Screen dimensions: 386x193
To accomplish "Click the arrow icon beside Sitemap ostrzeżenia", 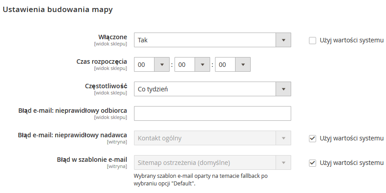I will pos(283,163).
